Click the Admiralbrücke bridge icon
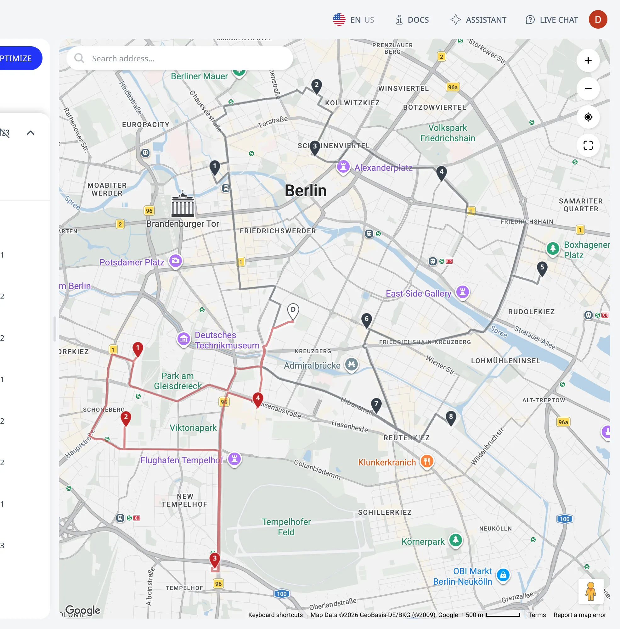The image size is (620, 629). (x=351, y=365)
